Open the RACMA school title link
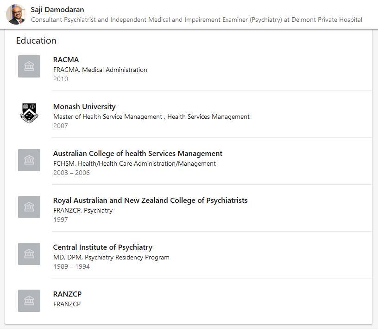 66,60
